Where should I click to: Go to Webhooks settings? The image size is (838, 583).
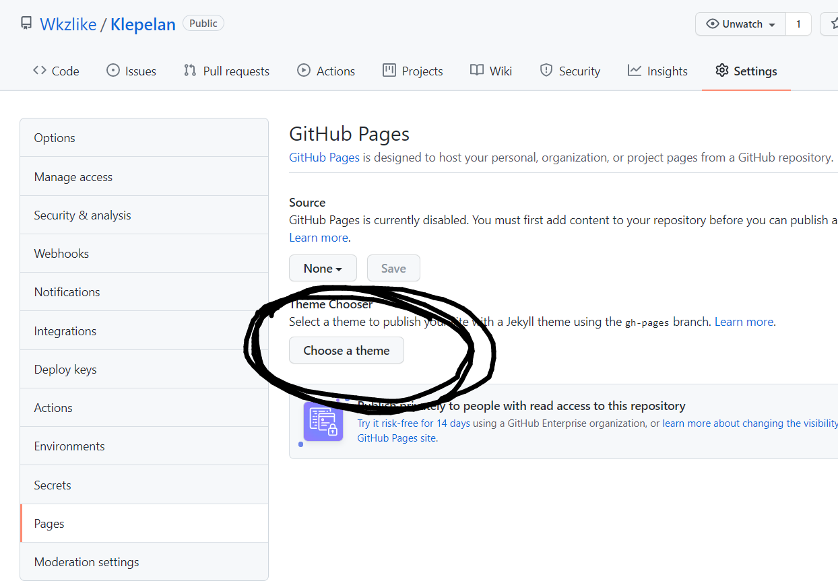[144, 253]
